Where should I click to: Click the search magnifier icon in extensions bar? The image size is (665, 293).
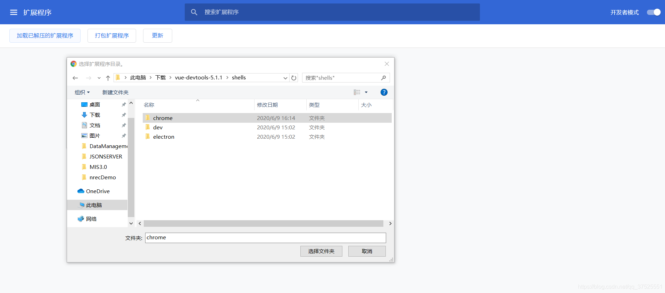[x=194, y=12]
